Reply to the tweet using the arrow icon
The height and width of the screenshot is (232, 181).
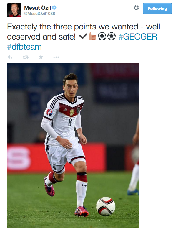[x=10, y=57]
